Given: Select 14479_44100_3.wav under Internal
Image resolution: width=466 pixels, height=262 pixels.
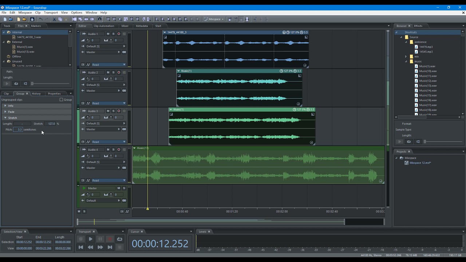Looking at the screenshot, I should click(x=29, y=37).
